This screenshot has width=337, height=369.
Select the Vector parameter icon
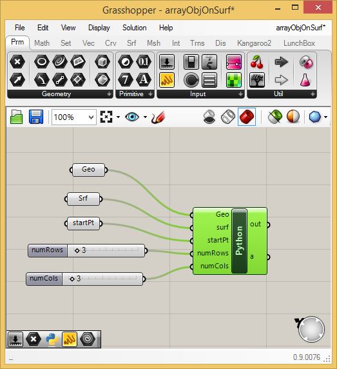tap(17, 79)
